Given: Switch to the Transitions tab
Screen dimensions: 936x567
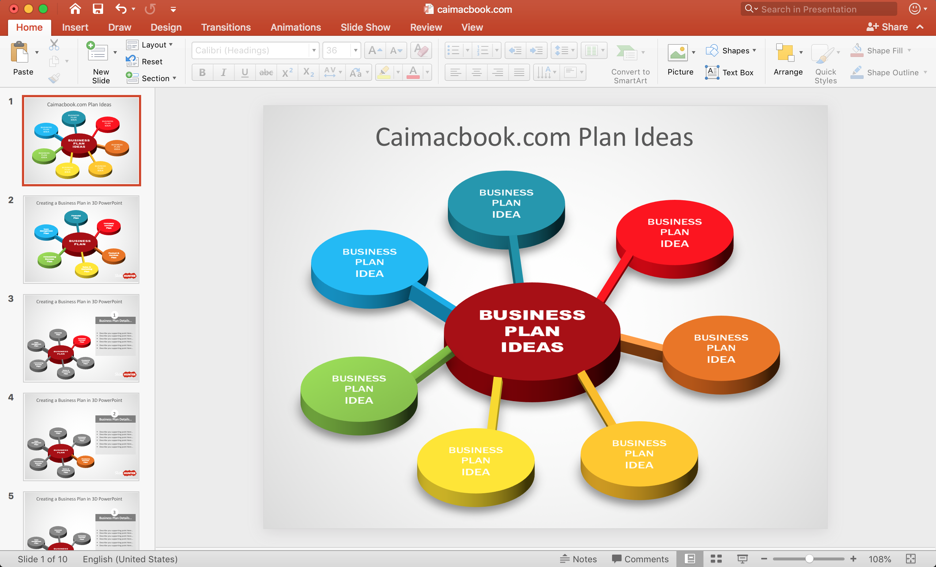Looking at the screenshot, I should click(226, 27).
